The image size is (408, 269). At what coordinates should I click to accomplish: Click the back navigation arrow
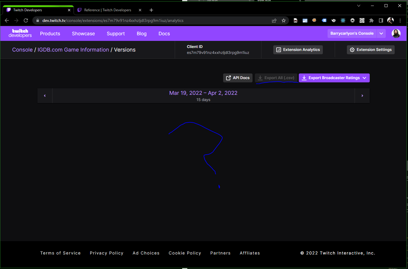(x=7, y=20)
